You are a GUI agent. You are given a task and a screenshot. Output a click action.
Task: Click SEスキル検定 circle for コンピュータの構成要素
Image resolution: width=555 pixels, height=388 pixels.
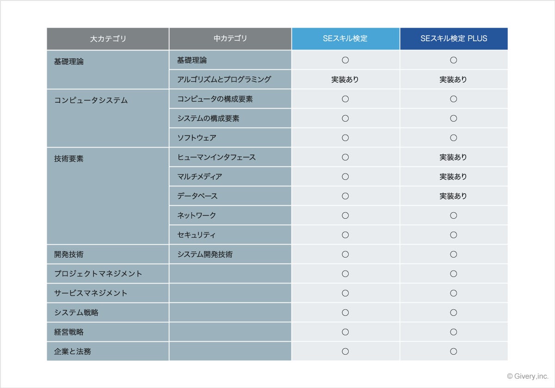pos(345,99)
